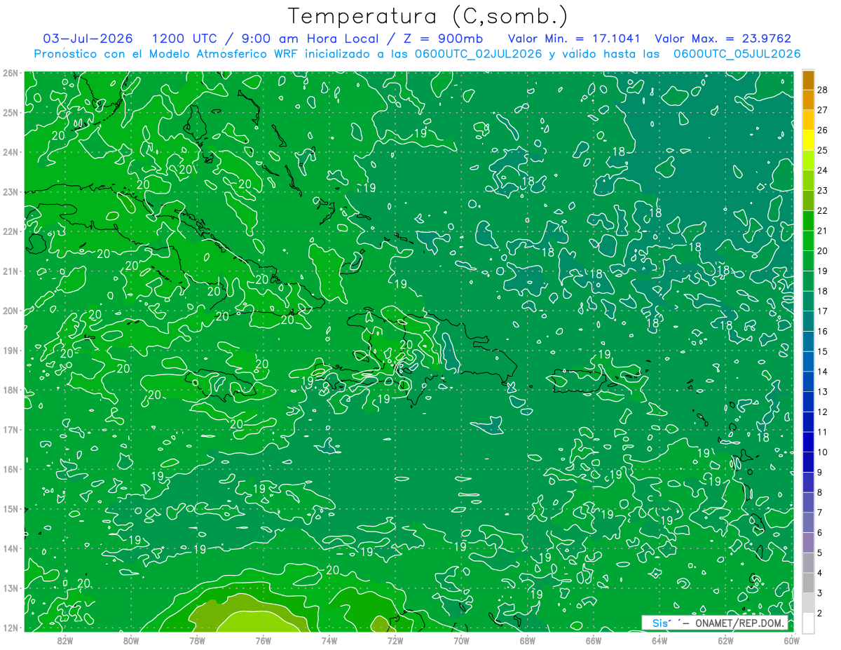Click the 20N latitude axis label
The width and height of the screenshot is (841, 650).
coord(10,311)
